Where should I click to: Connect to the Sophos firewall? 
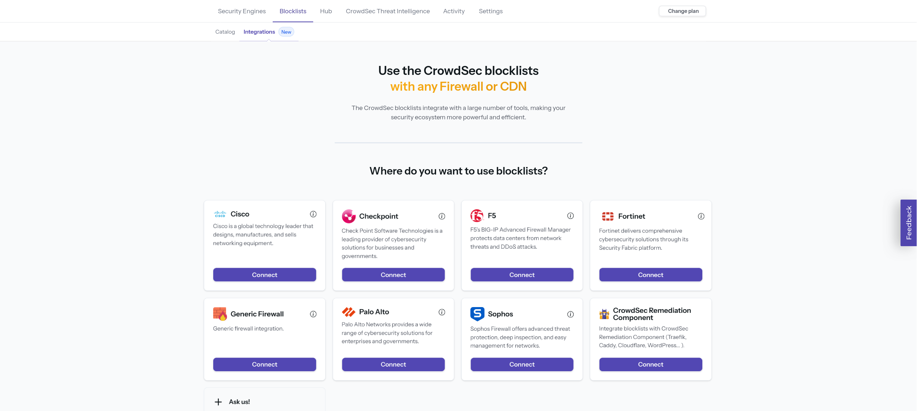[522, 364]
